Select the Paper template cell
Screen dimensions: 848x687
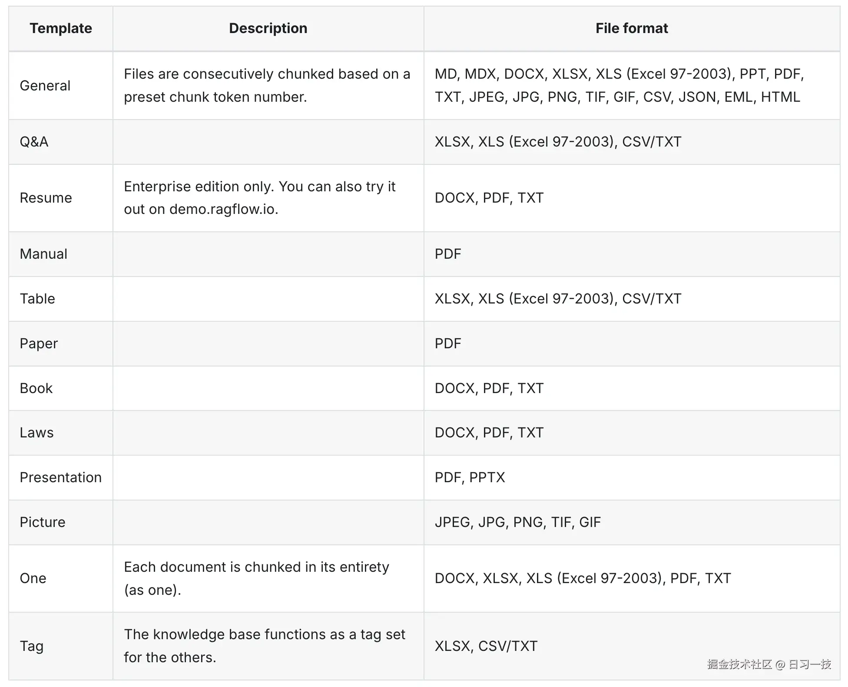[39, 343]
